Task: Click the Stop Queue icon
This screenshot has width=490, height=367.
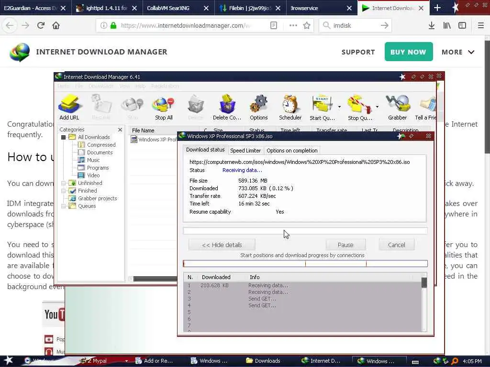Action: 360,108
